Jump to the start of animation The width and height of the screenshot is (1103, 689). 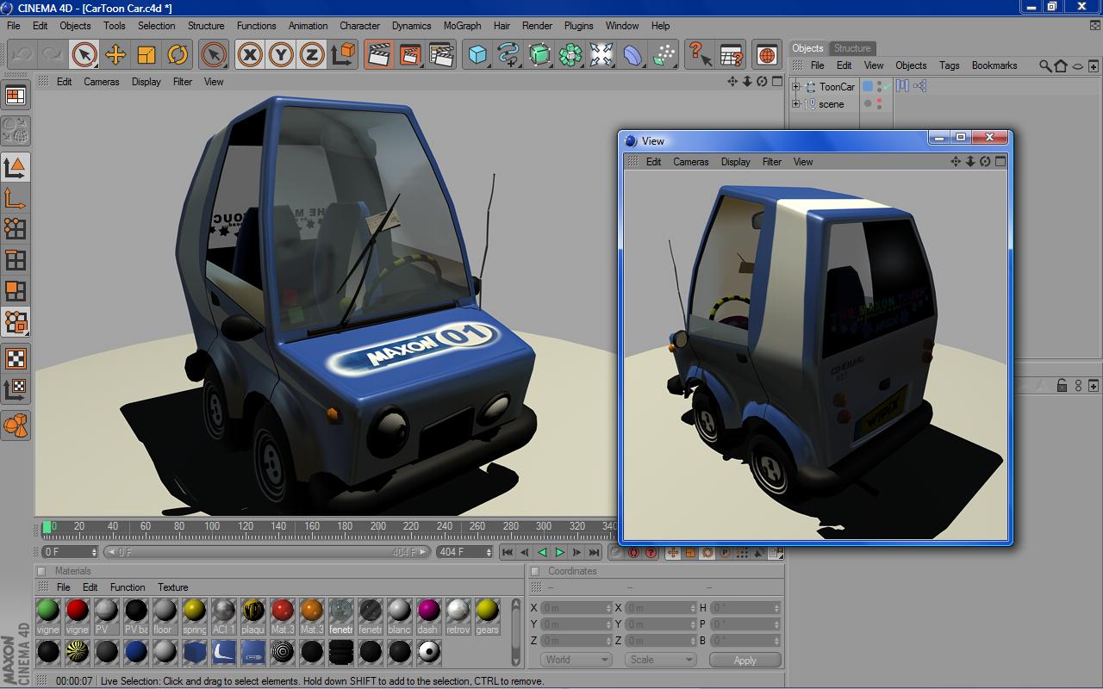pos(508,552)
